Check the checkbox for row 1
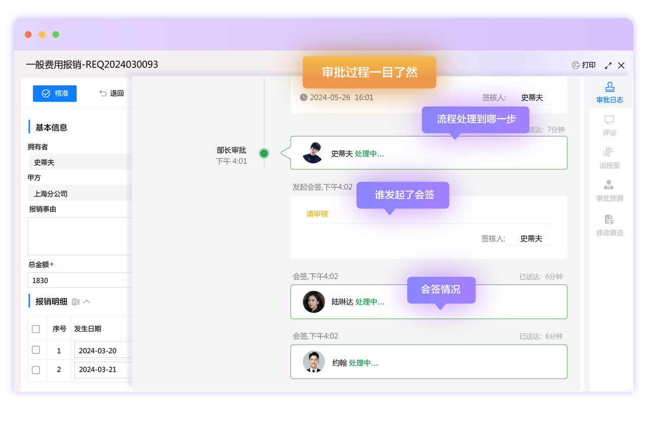 pyautogui.click(x=36, y=350)
